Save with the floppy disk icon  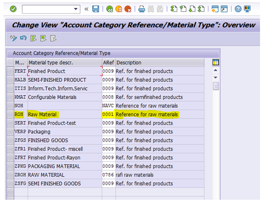pos(96,9)
